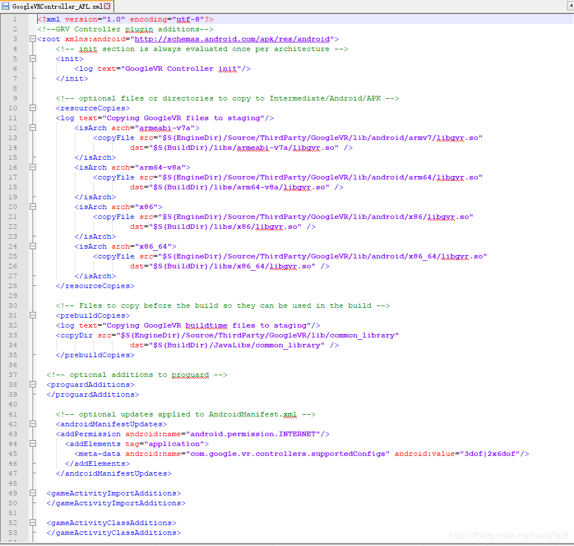Collapse the arm64-v8a isArch fold

33,167
